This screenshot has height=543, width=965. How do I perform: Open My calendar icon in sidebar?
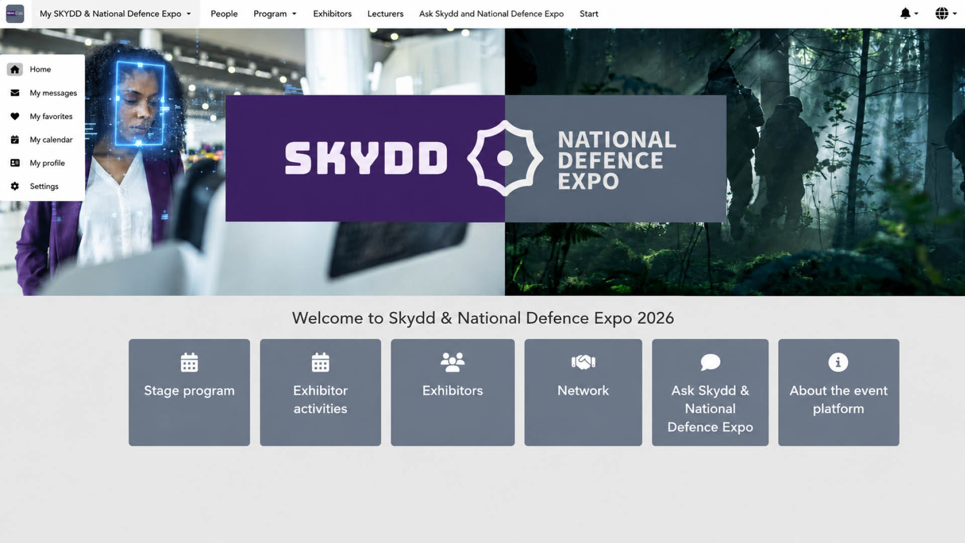tap(15, 139)
